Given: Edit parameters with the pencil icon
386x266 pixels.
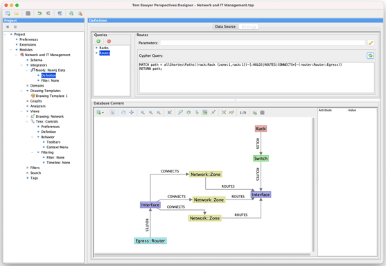Looking at the screenshot, I should 371,43.
